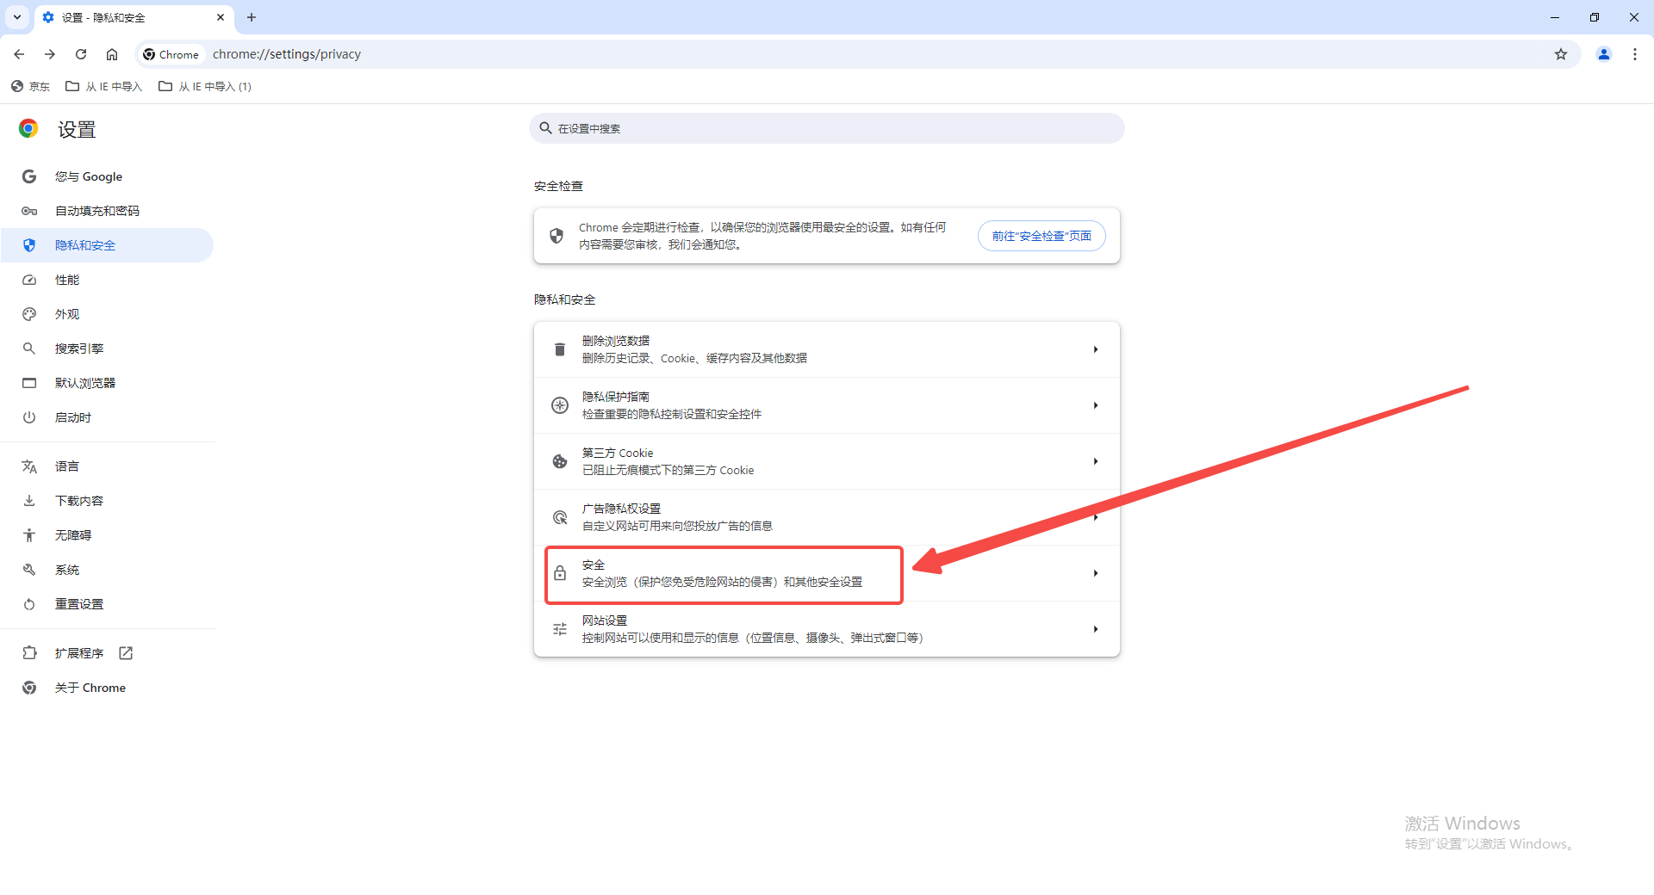Click the 无障碍 accessibility icon
The height and width of the screenshot is (895, 1654).
click(29, 535)
